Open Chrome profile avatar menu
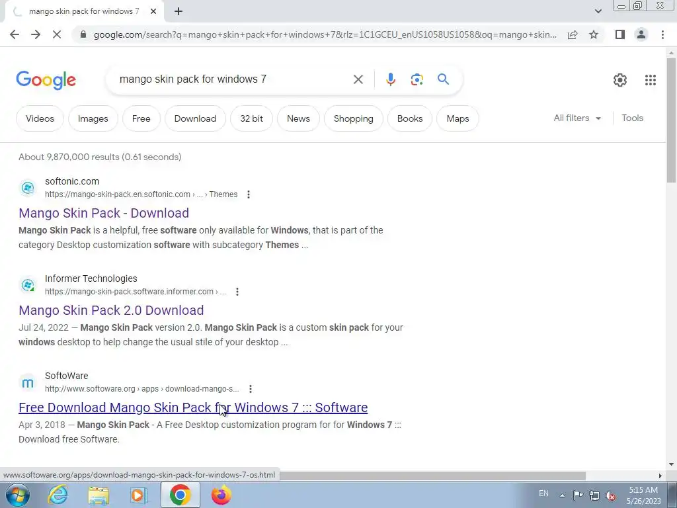This screenshot has height=508, width=677. coord(641,34)
